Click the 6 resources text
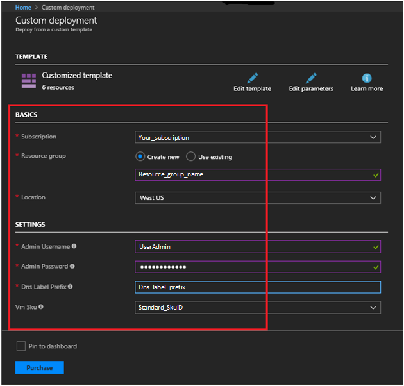Screen dimensions: 404x386 pyautogui.click(x=58, y=87)
